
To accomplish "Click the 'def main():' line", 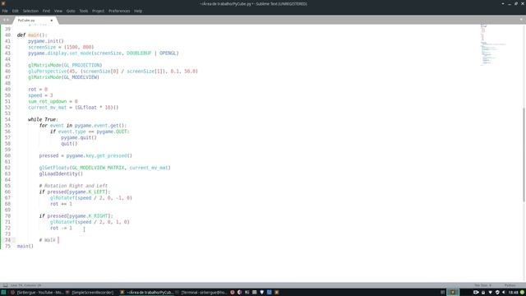I will pos(32,35).
